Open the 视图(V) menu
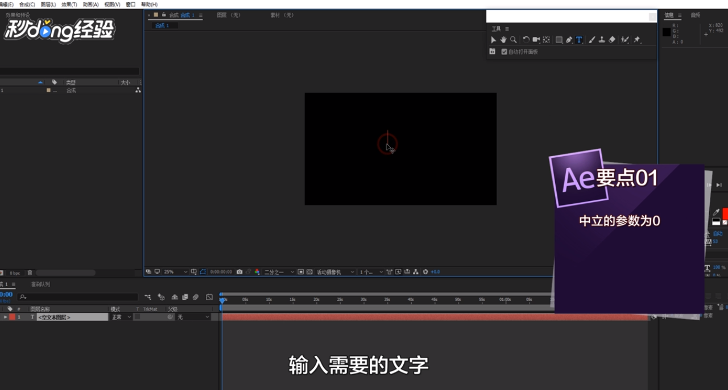This screenshot has height=390, width=728. tap(112, 4)
